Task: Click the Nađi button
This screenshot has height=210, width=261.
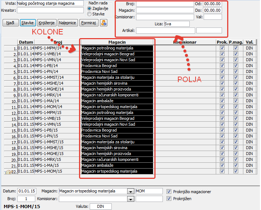Action: [11, 23]
